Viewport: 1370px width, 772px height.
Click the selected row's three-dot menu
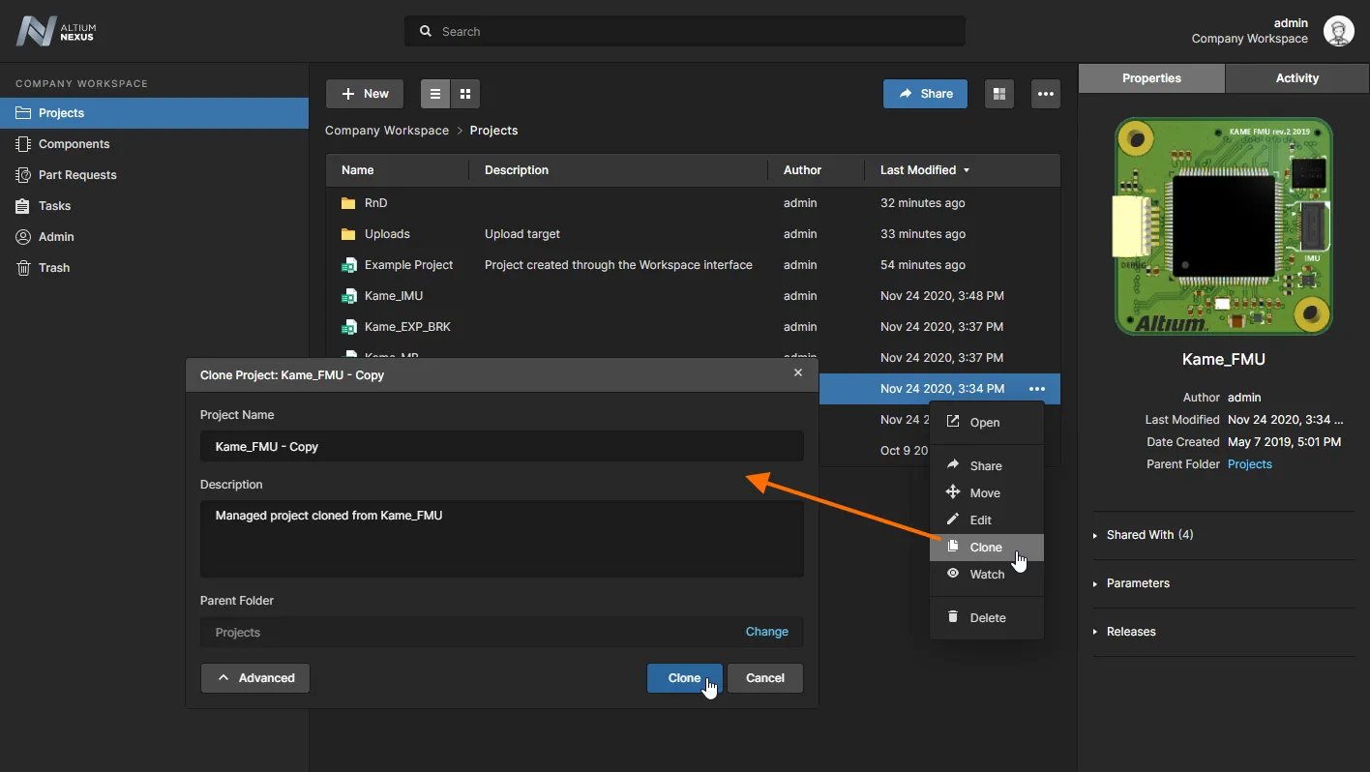(1037, 389)
